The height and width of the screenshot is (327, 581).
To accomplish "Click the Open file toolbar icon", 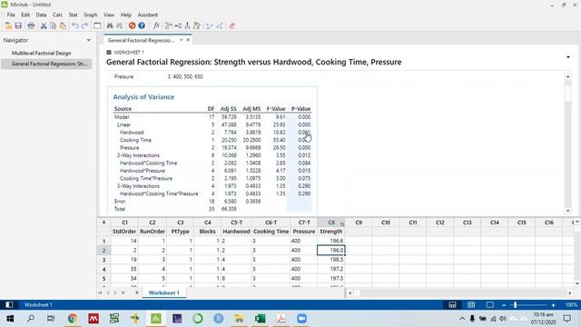I will tap(8, 25).
